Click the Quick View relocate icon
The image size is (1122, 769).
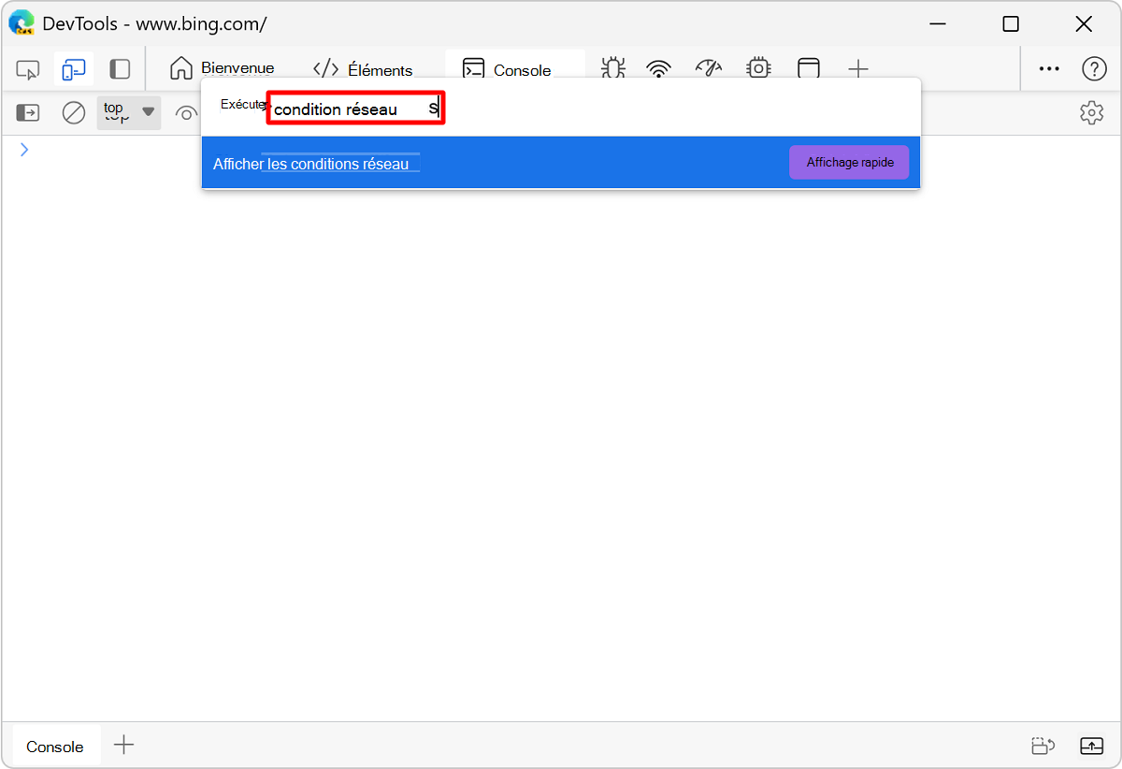click(1043, 747)
